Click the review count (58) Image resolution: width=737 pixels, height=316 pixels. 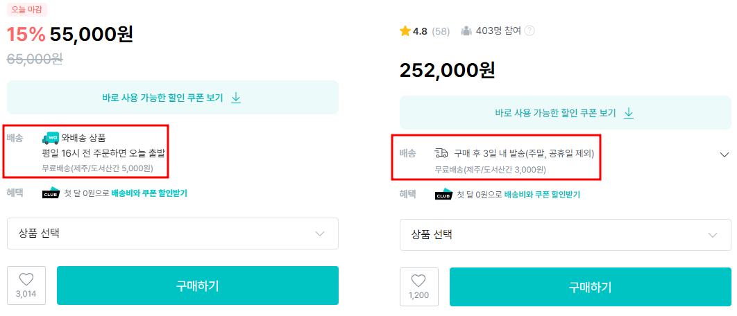point(441,31)
